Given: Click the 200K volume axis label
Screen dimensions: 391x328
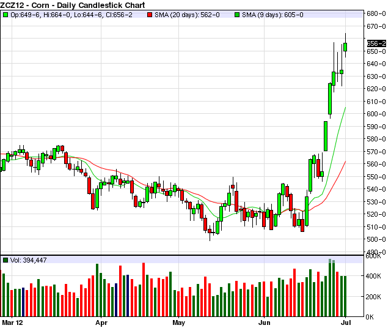Looking at the screenshot, I should tap(373, 297).
